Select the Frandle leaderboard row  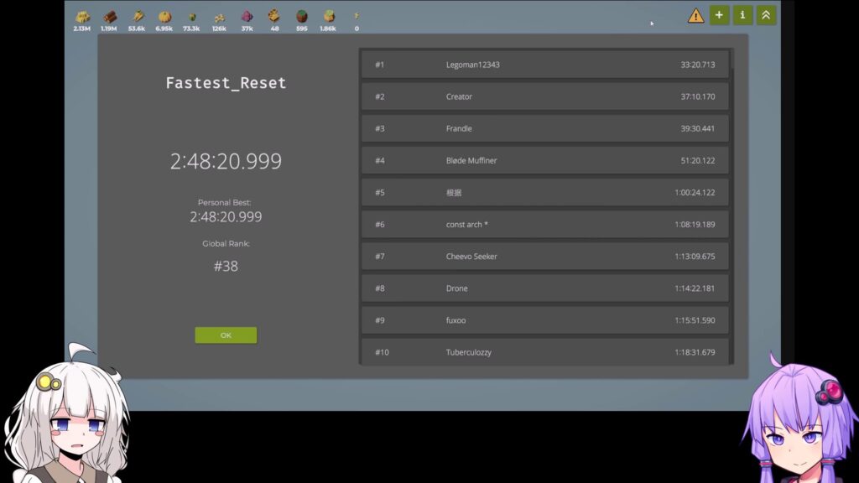point(544,128)
